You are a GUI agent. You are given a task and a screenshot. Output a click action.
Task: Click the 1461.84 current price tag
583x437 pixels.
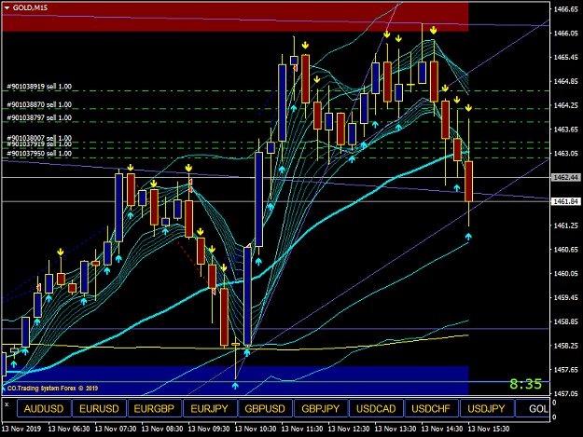tap(565, 201)
